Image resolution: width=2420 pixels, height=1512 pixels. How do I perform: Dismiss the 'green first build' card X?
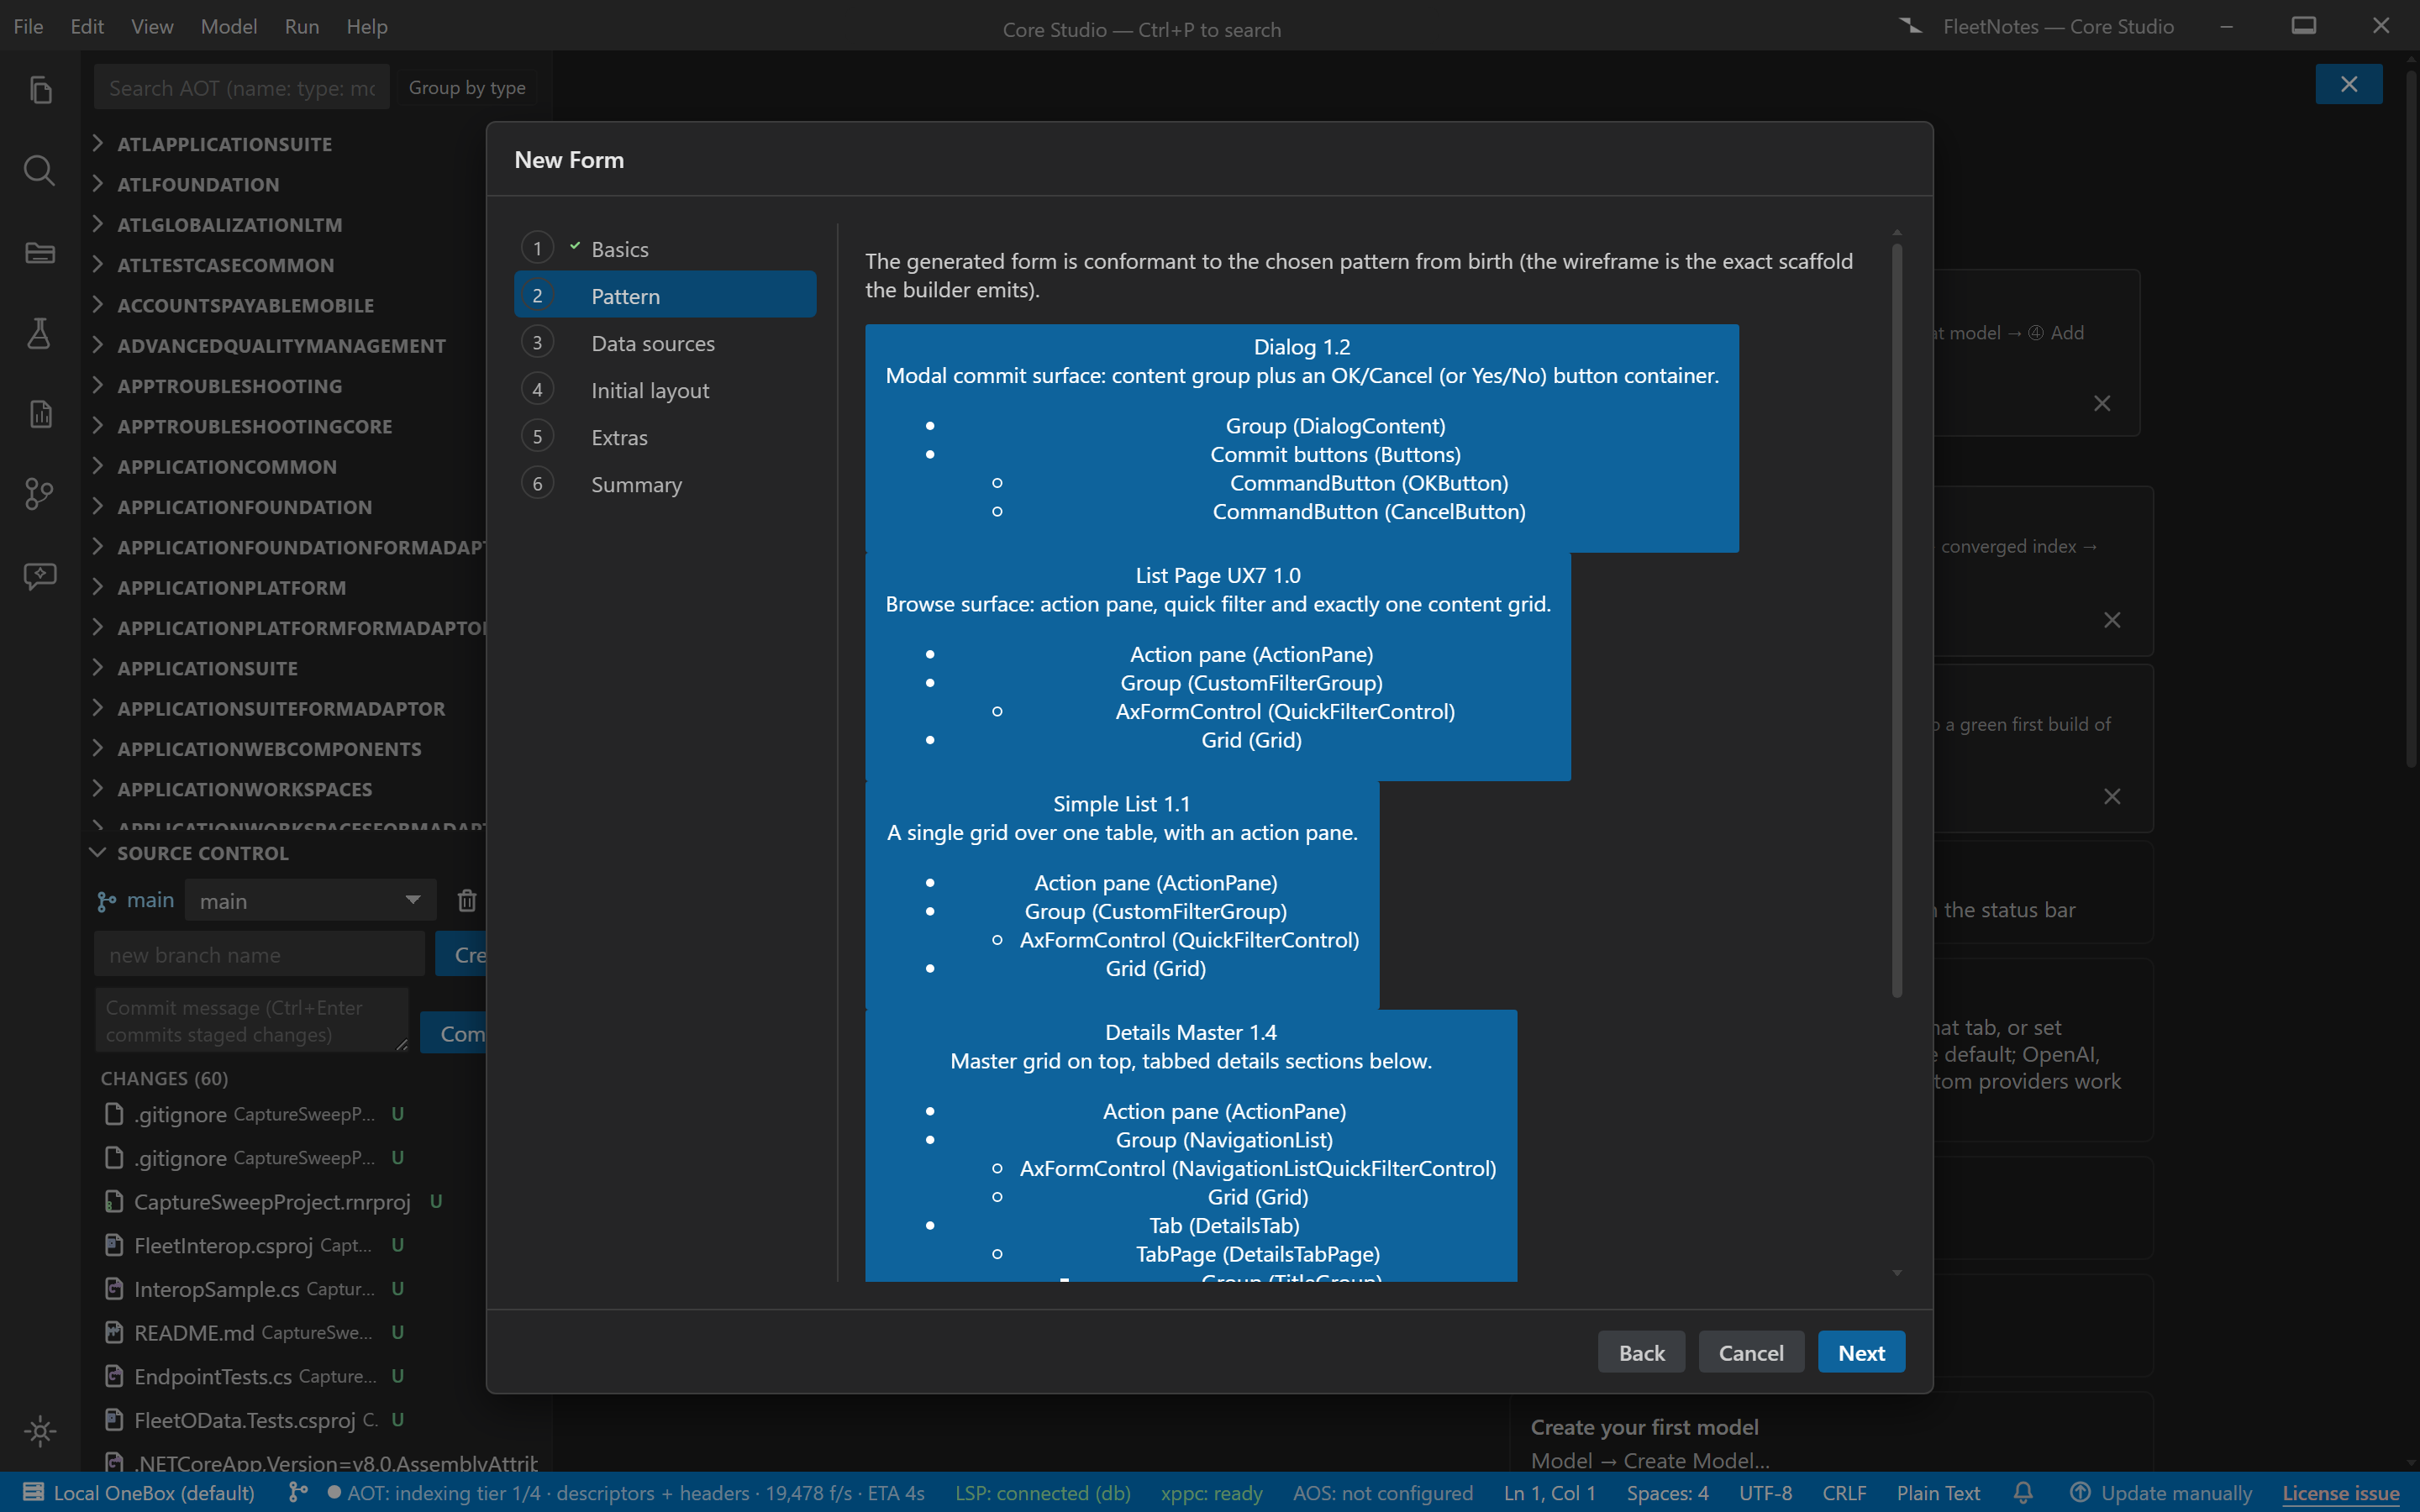[2112, 797]
